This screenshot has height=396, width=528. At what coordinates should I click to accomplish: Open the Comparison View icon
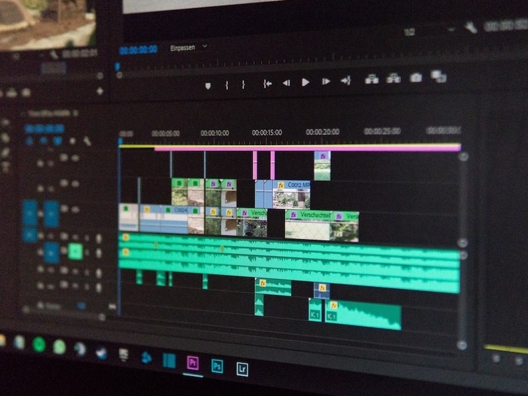point(438,77)
